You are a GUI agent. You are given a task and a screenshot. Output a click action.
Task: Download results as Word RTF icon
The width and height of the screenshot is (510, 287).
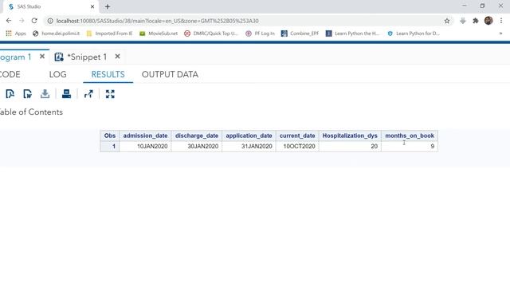coord(28,94)
